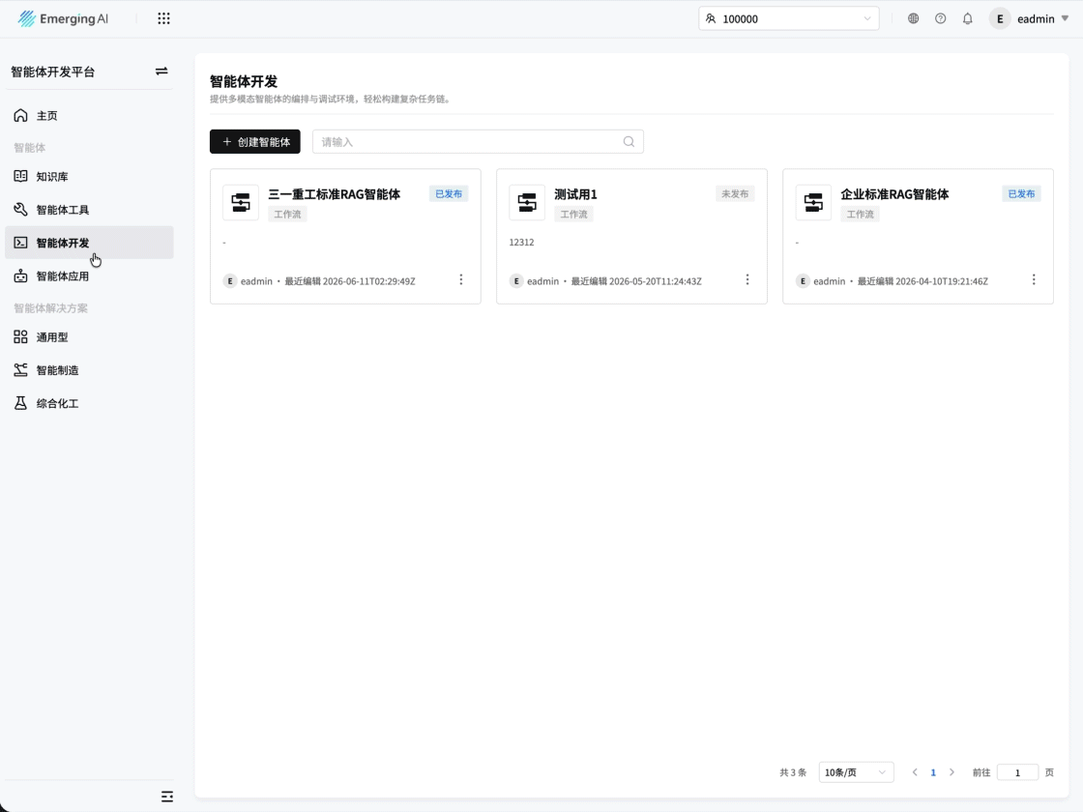Click the 请输入 search field
This screenshot has height=812, width=1083.
pyautogui.click(x=478, y=141)
